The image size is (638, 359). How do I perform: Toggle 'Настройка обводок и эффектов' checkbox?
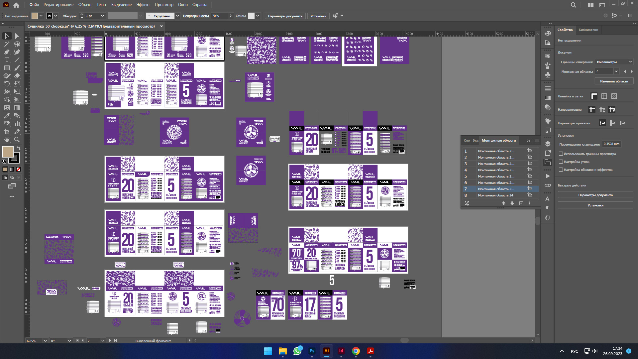click(x=561, y=170)
